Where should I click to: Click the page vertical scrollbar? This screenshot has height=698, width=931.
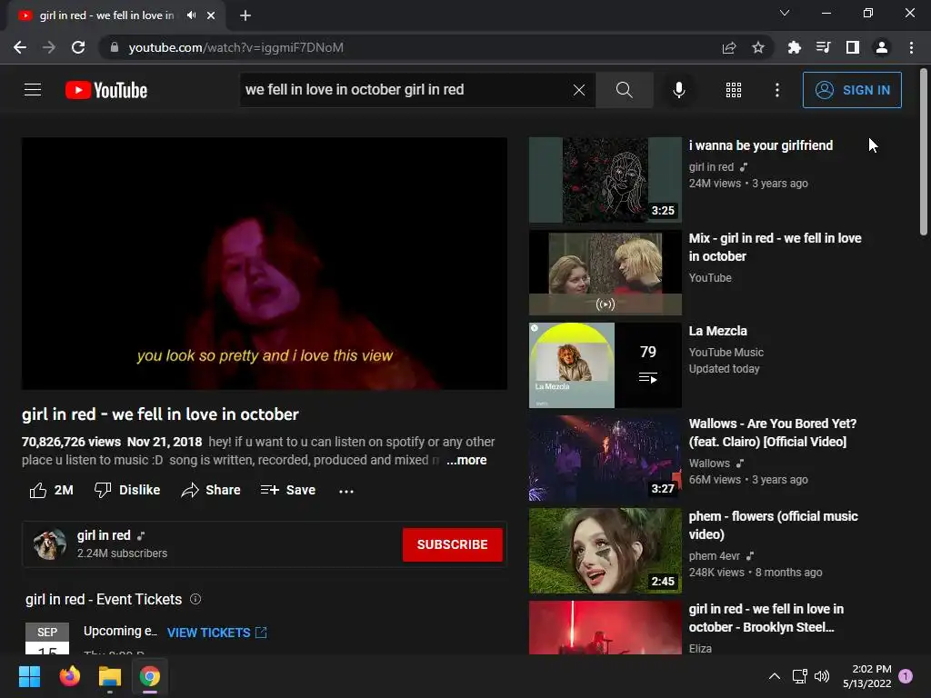[924, 153]
